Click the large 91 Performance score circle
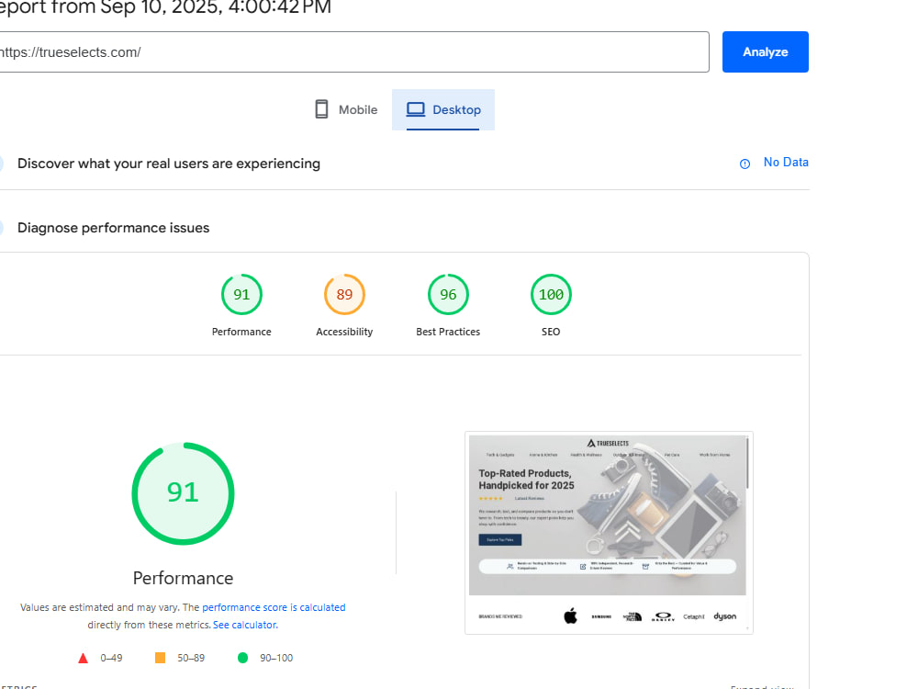The height and width of the screenshot is (689, 918). click(184, 493)
